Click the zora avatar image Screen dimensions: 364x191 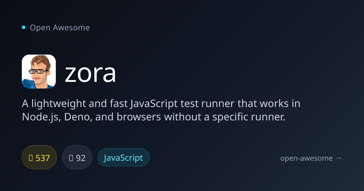click(39, 72)
